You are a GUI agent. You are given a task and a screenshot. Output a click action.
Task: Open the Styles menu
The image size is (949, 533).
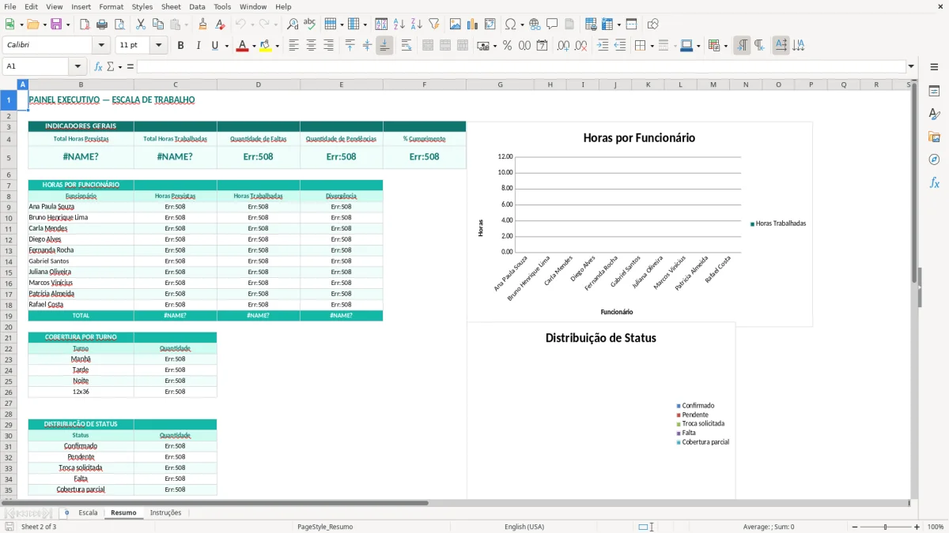coord(142,6)
